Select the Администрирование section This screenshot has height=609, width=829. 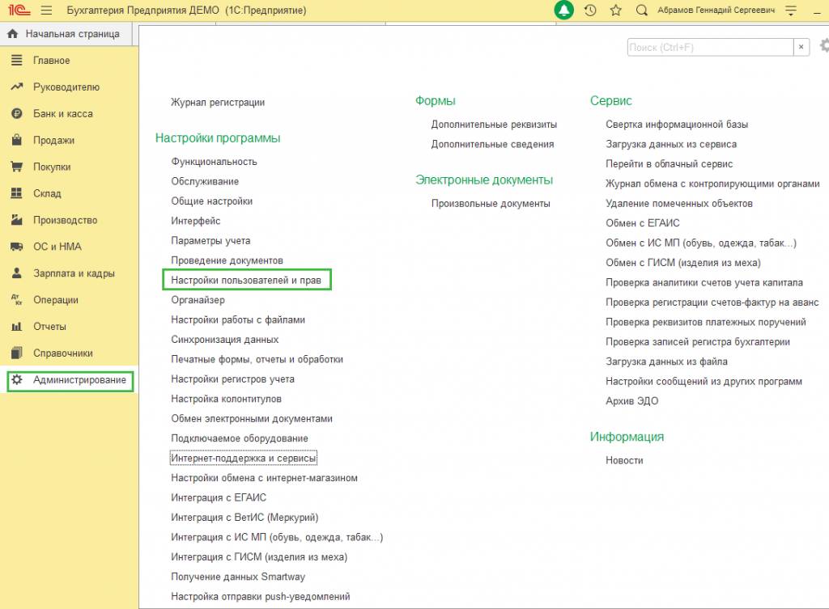pos(70,380)
